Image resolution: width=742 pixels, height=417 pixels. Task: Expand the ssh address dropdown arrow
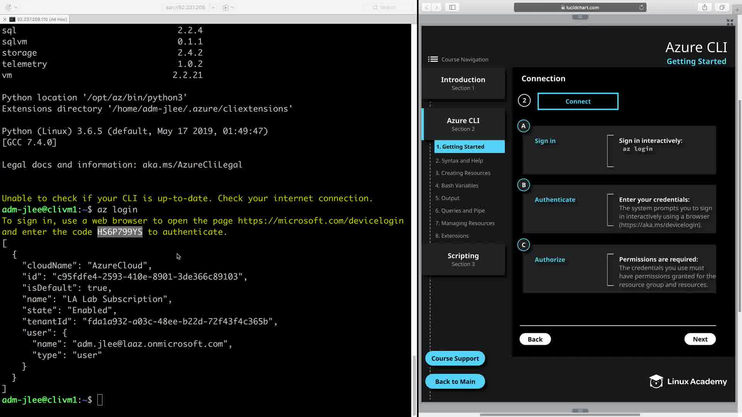click(213, 7)
